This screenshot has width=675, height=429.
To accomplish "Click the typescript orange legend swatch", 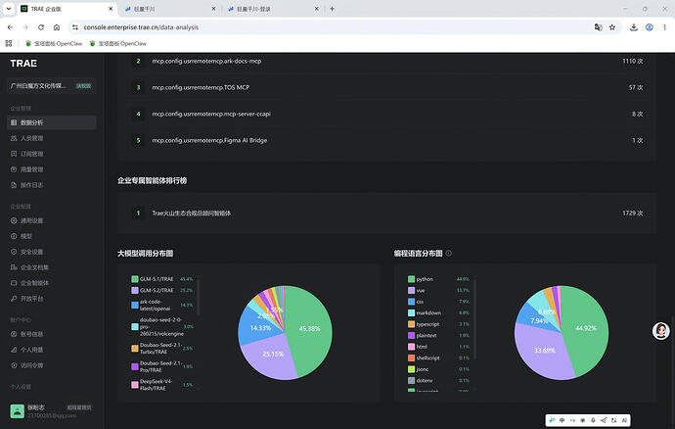I will 411,324.
